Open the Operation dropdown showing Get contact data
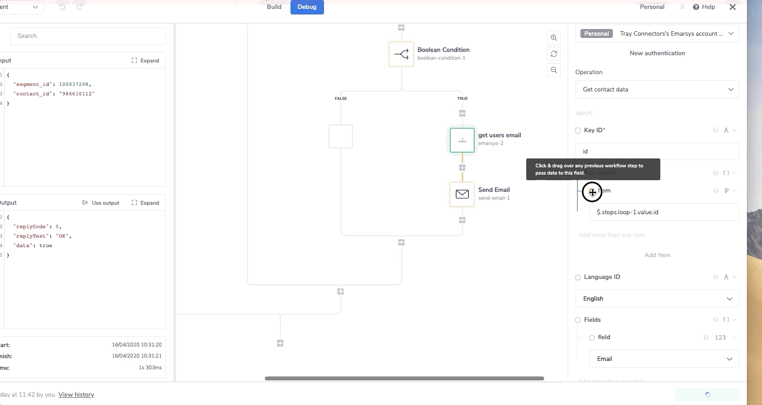Image resolution: width=762 pixels, height=405 pixels. [657, 89]
